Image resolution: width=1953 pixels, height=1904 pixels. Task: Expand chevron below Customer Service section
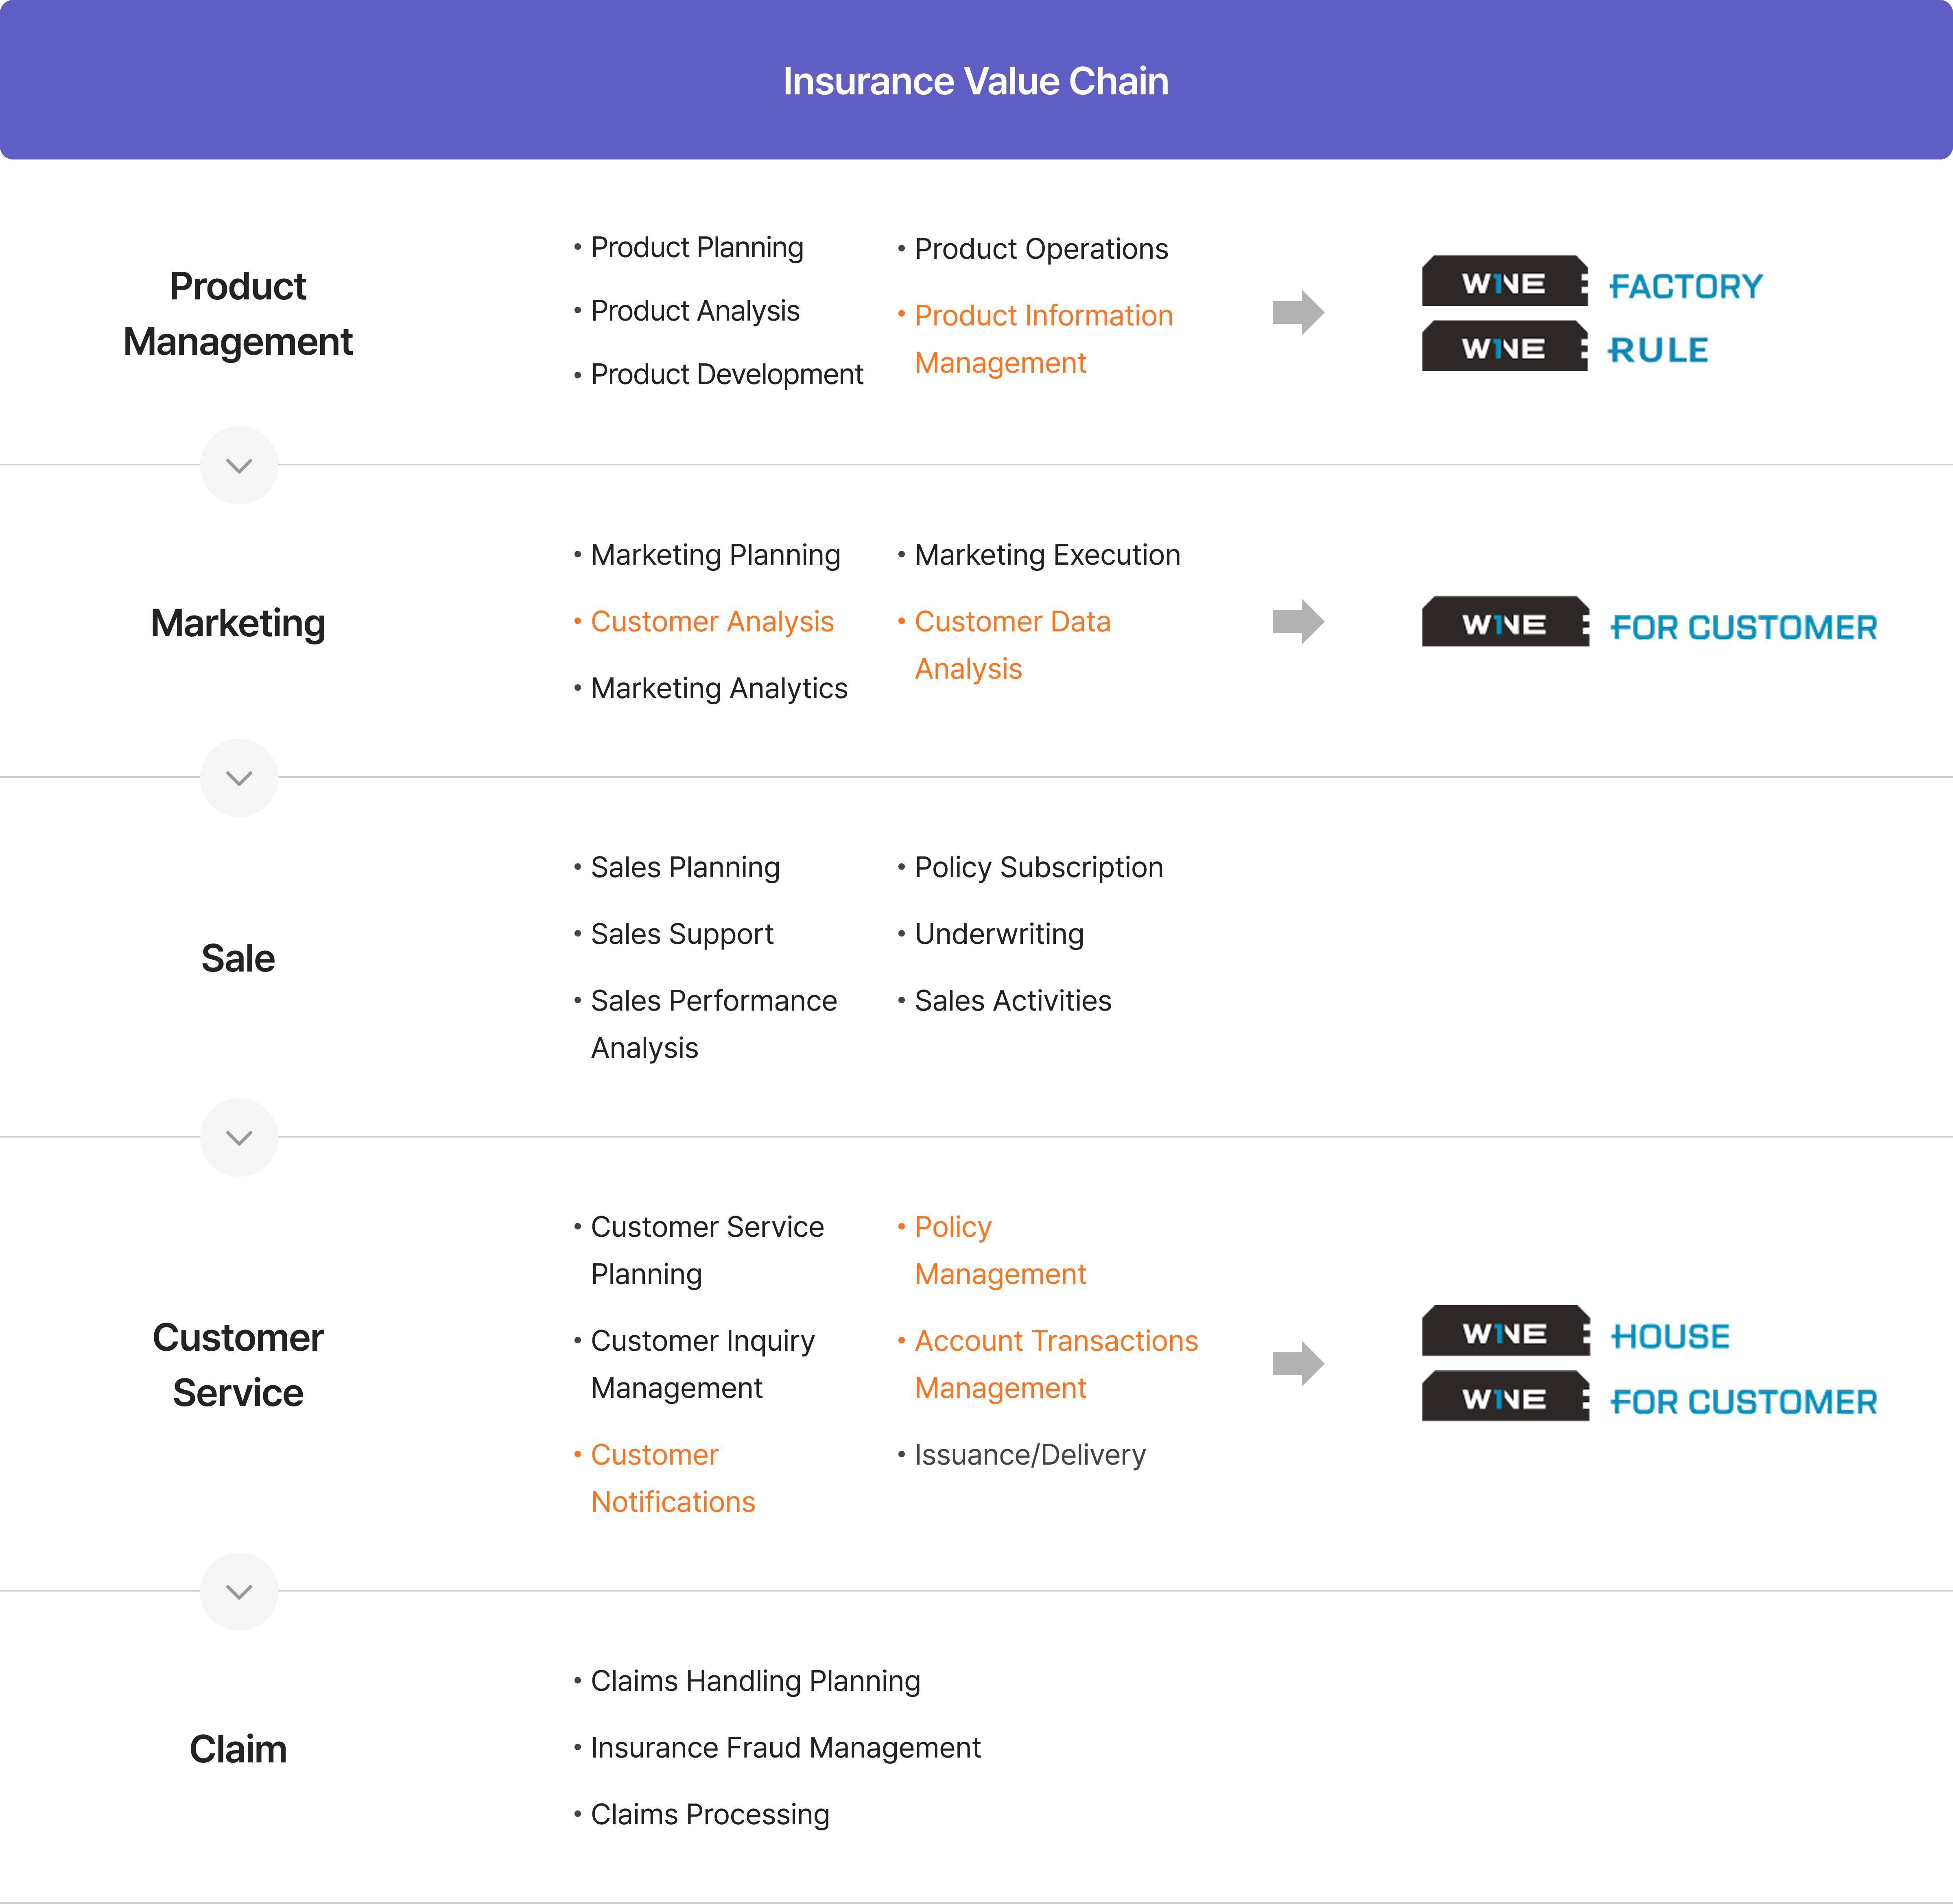239,1592
